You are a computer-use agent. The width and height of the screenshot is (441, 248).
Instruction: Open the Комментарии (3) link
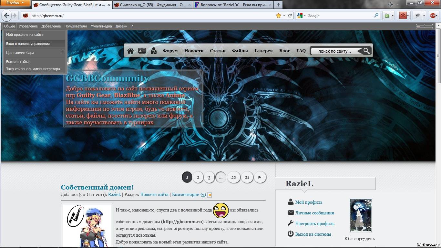click(x=189, y=194)
